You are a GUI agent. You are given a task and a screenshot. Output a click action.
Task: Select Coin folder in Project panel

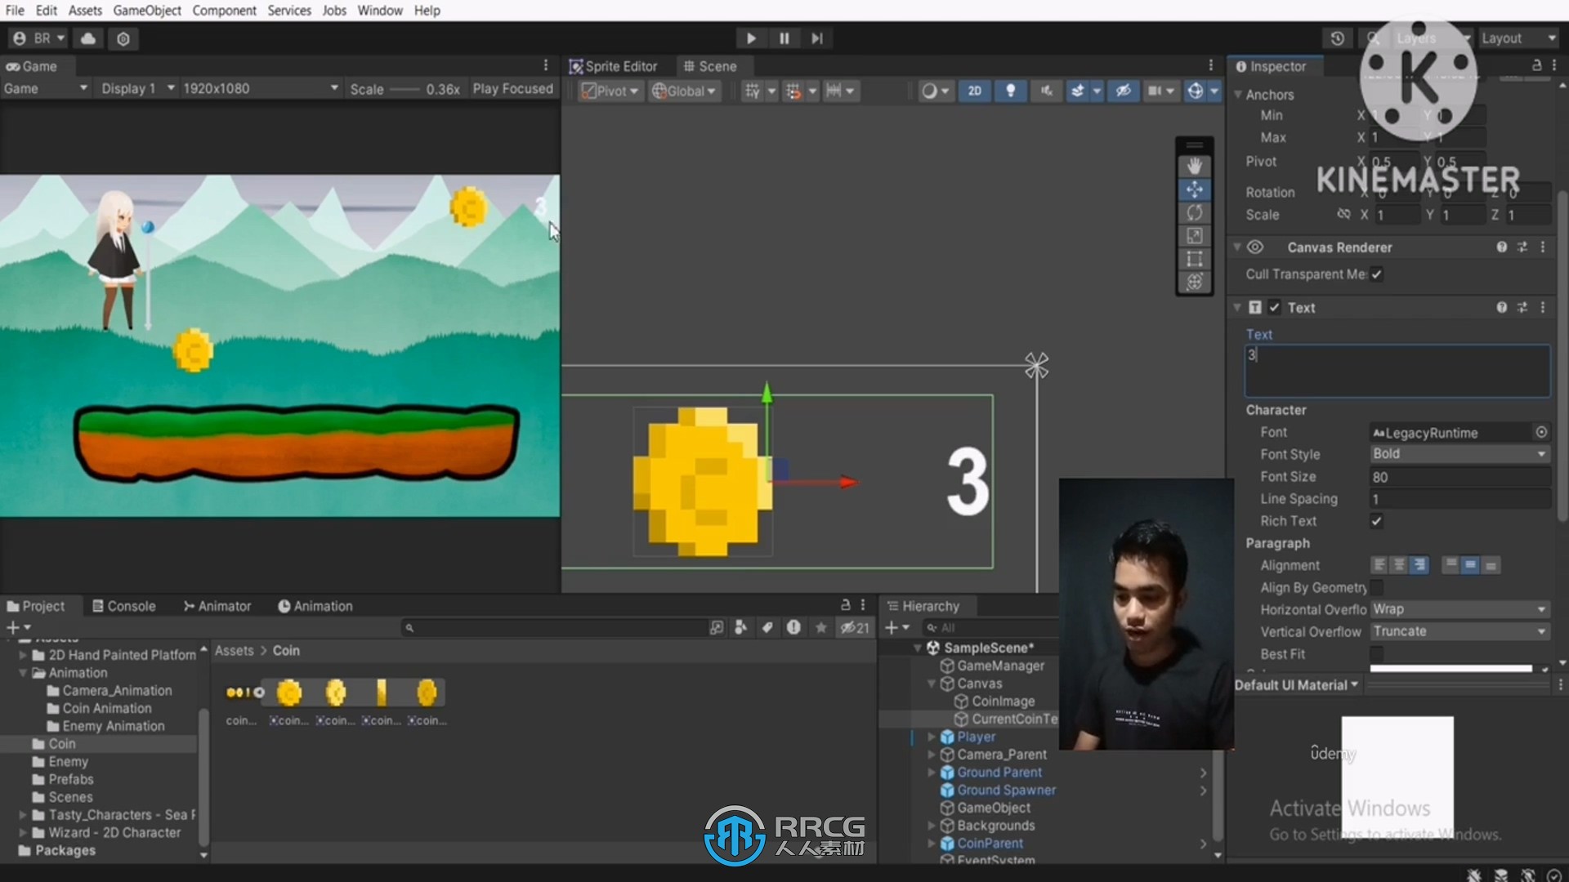pyautogui.click(x=61, y=743)
